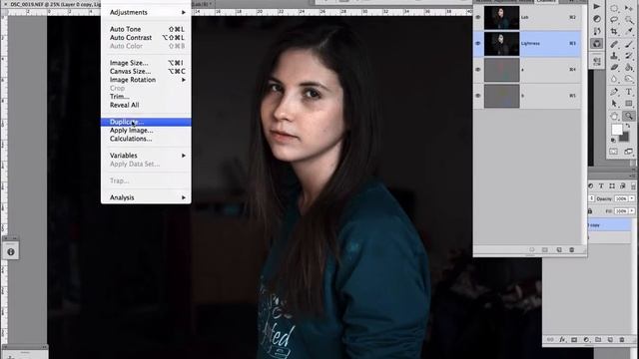Select the Paint Bucket tool

[629, 67]
